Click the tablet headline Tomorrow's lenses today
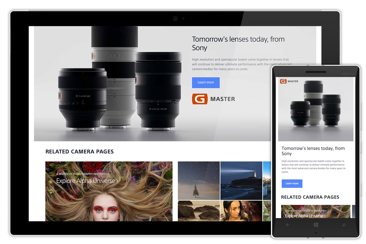Image resolution: width=366 pixels, height=244 pixels. pyautogui.click(x=238, y=43)
